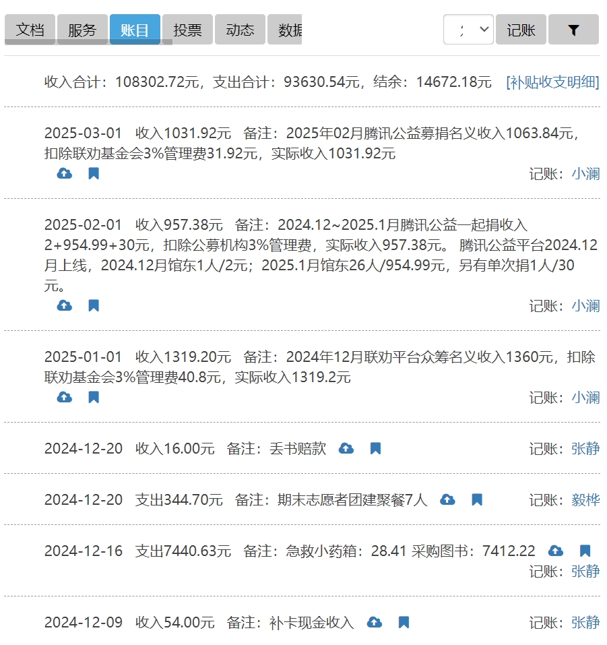Click the 记账 button
The width and height of the screenshot is (607, 645).
[x=521, y=30]
